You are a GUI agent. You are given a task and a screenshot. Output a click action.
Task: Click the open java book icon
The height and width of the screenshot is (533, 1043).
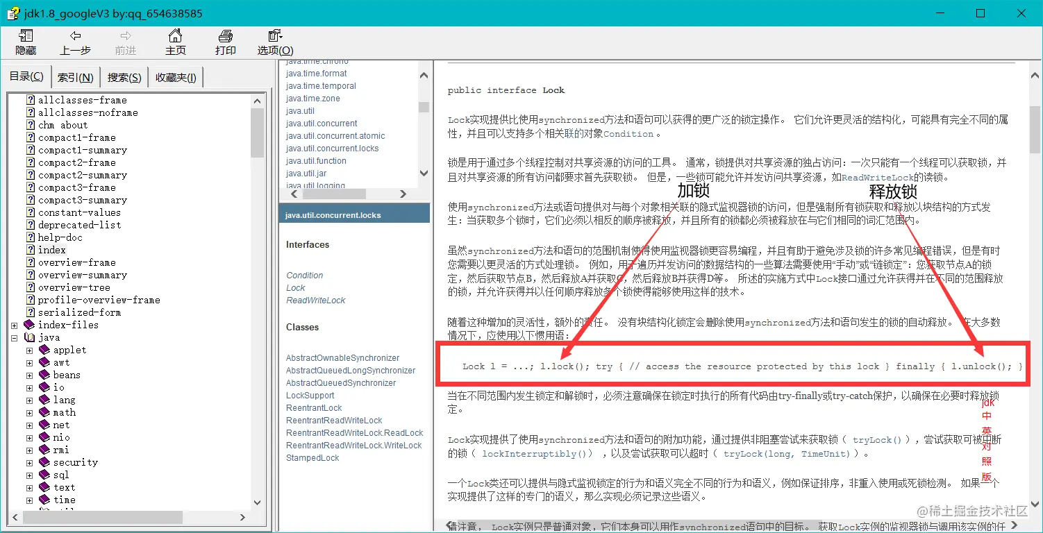click(x=29, y=337)
